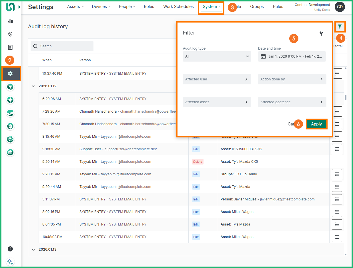Click the CD user avatar

[340, 7]
